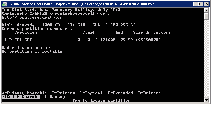Click the scrollbar up arrow
Screen dimensions: 211x121
pyautogui.click(x=207, y=10)
